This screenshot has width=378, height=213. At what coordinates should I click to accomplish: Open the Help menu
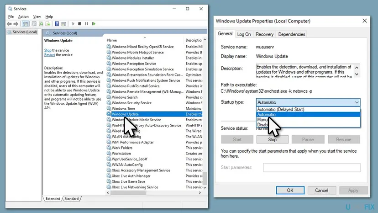click(49, 16)
